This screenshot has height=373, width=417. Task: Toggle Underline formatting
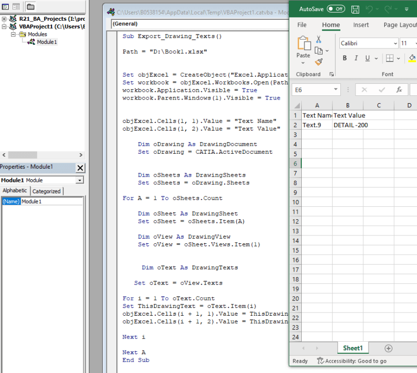367,58
